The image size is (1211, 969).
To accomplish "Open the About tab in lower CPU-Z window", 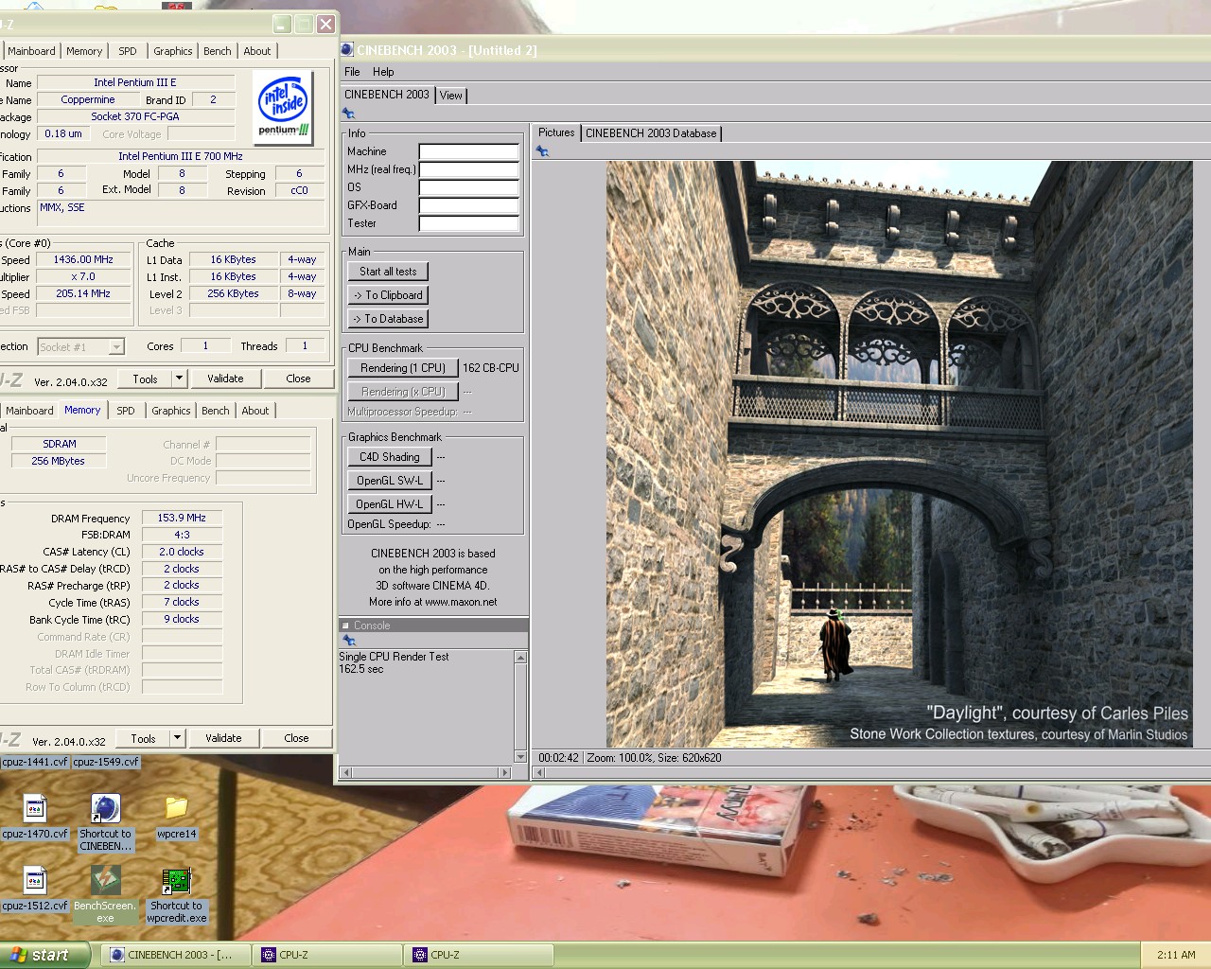I will coord(255,411).
